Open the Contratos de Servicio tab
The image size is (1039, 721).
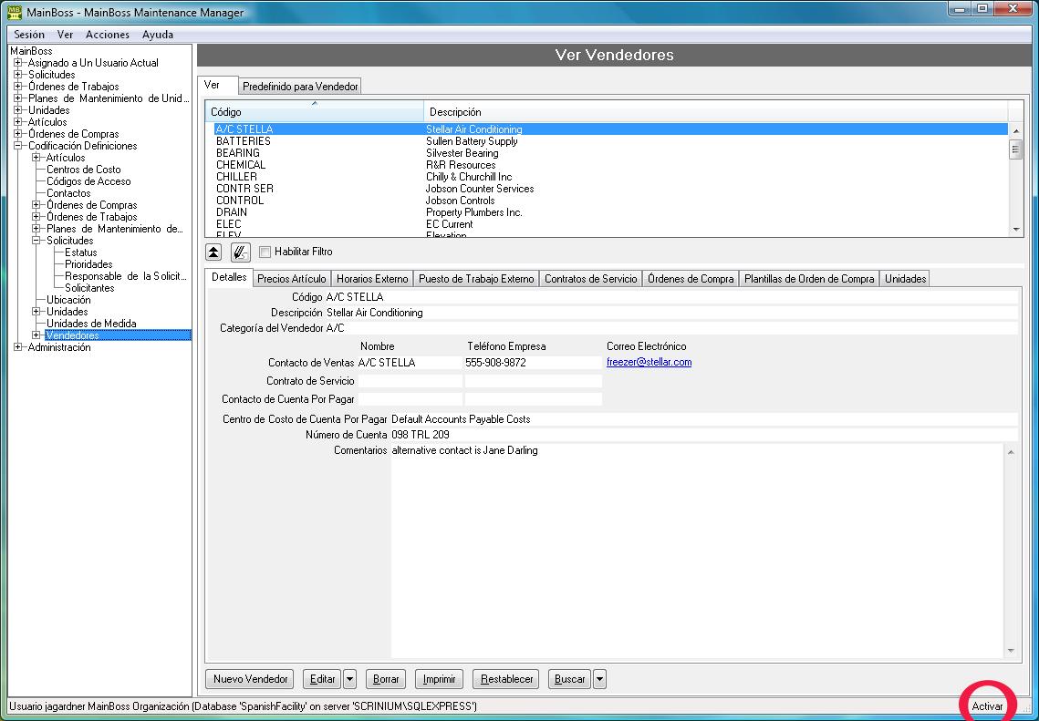[x=591, y=279]
